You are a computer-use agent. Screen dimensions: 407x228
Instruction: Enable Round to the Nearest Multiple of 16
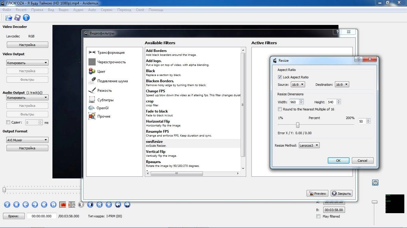280,109
